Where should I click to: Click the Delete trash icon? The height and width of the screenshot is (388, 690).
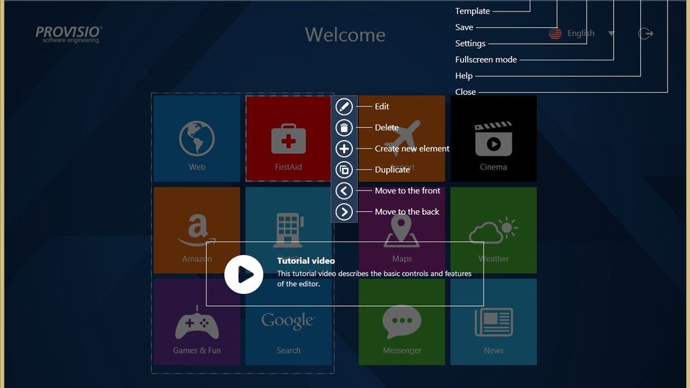click(344, 128)
